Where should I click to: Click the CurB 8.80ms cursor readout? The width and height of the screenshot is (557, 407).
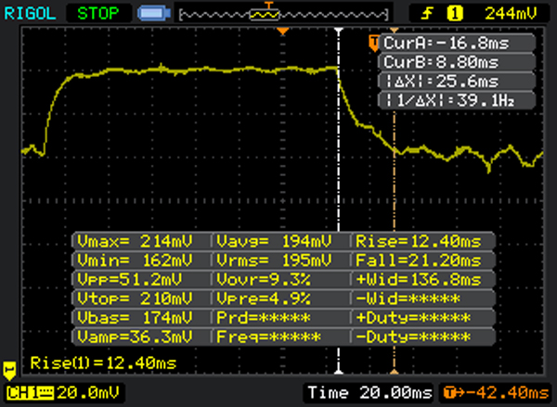click(x=457, y=62)
